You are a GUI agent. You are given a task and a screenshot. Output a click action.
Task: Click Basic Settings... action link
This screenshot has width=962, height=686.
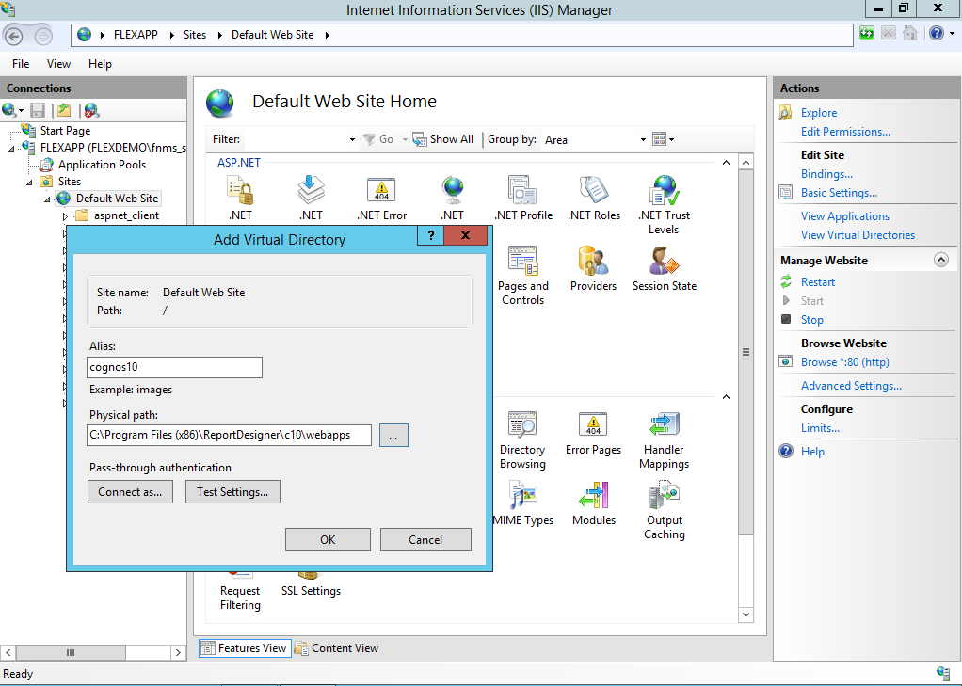(x=839, y=193)
